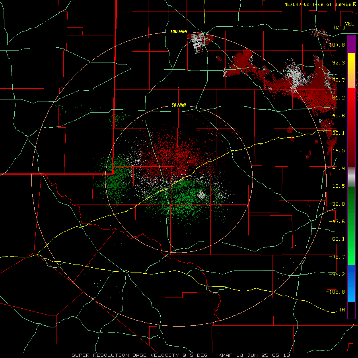Click the -63.1 velocity scale value

pyautogui.click(x=337, y=239)
